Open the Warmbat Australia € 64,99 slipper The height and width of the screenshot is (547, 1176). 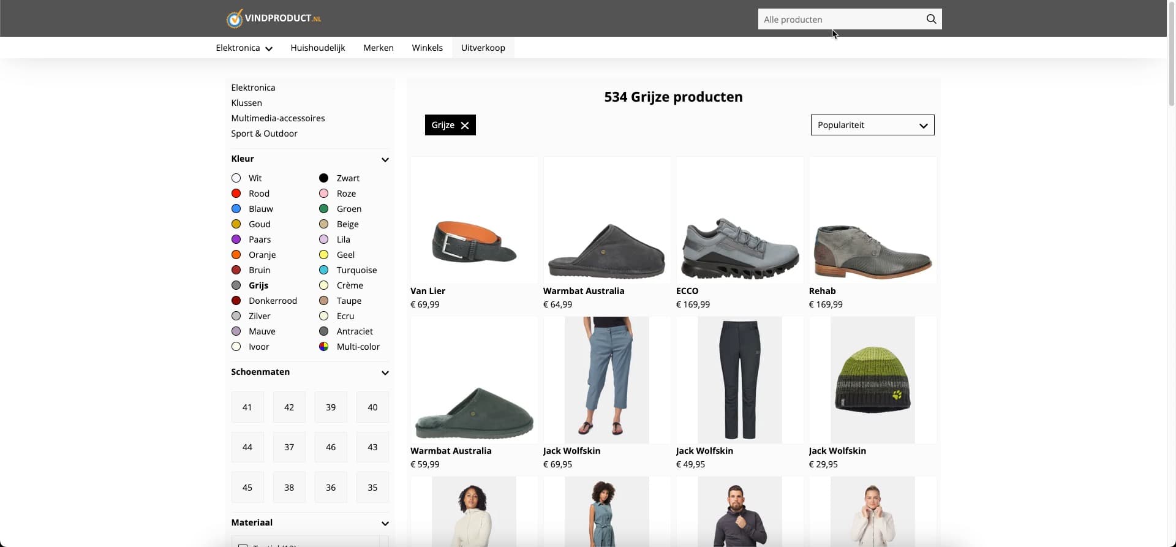click(x=607, y=221)
